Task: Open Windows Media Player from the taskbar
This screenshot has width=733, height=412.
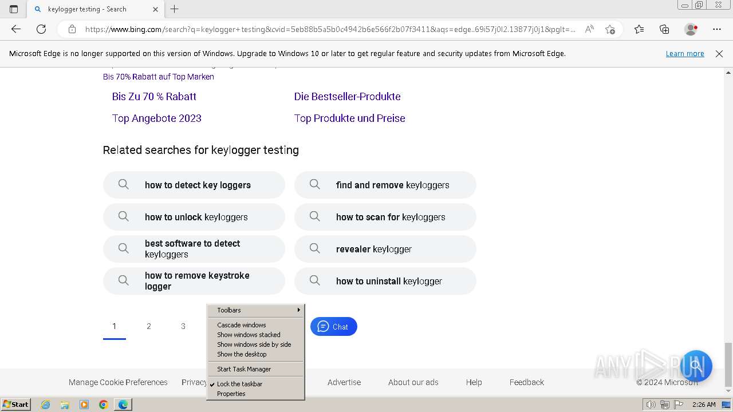Action: click(84, 405)
